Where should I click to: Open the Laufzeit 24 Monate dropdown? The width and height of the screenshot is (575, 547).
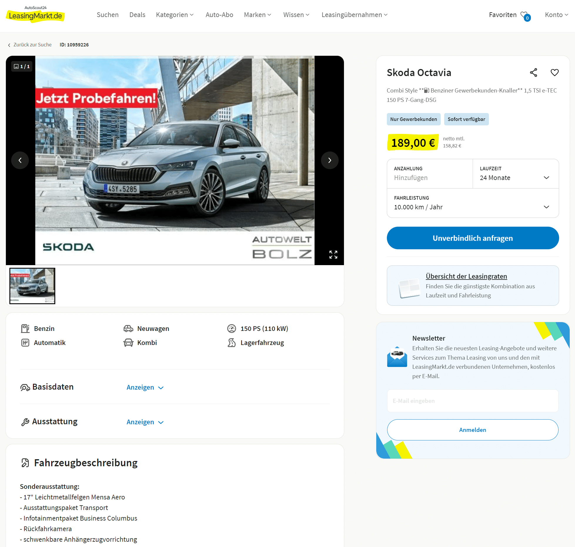click(516, 174)
